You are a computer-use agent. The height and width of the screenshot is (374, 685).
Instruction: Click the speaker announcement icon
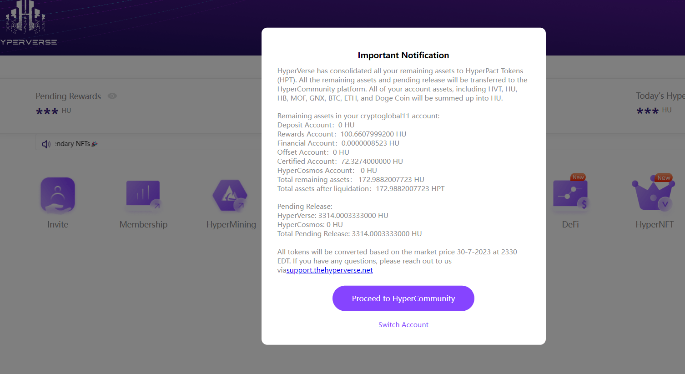tap(46, 144)
